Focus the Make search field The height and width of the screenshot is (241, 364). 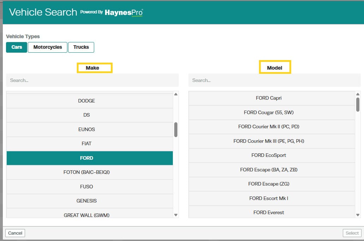[x=92, y=80]
